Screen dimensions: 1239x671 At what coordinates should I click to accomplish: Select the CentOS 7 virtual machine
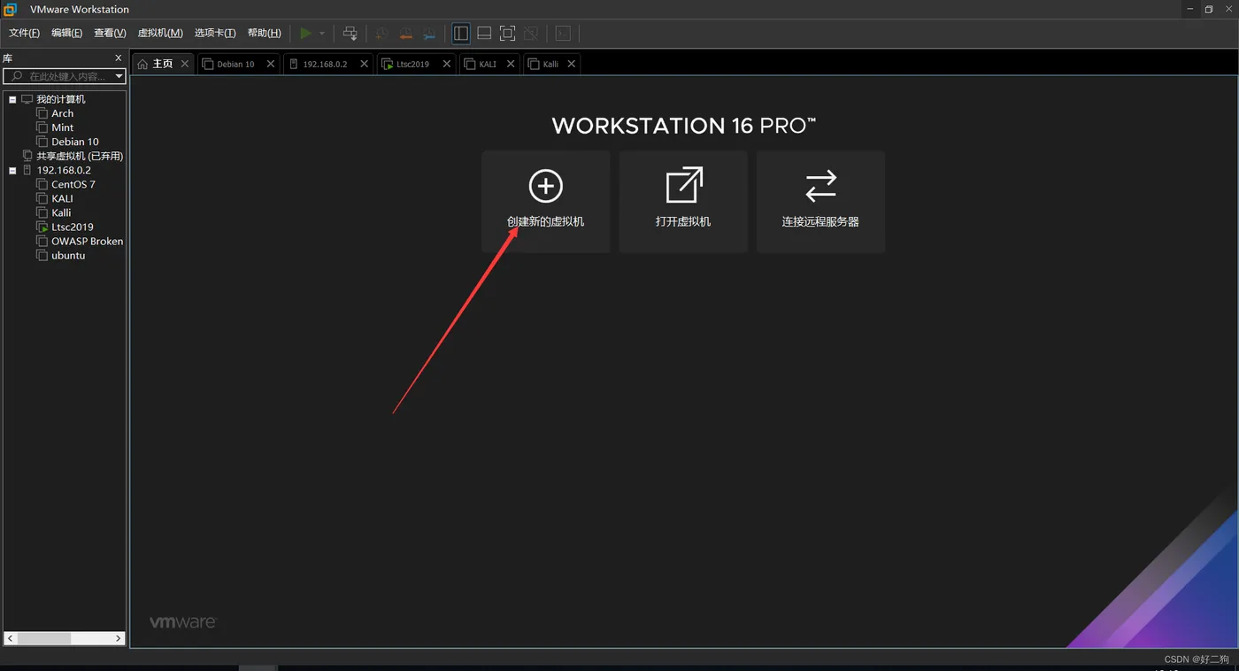pyautogui.click(x=73, y=184)
